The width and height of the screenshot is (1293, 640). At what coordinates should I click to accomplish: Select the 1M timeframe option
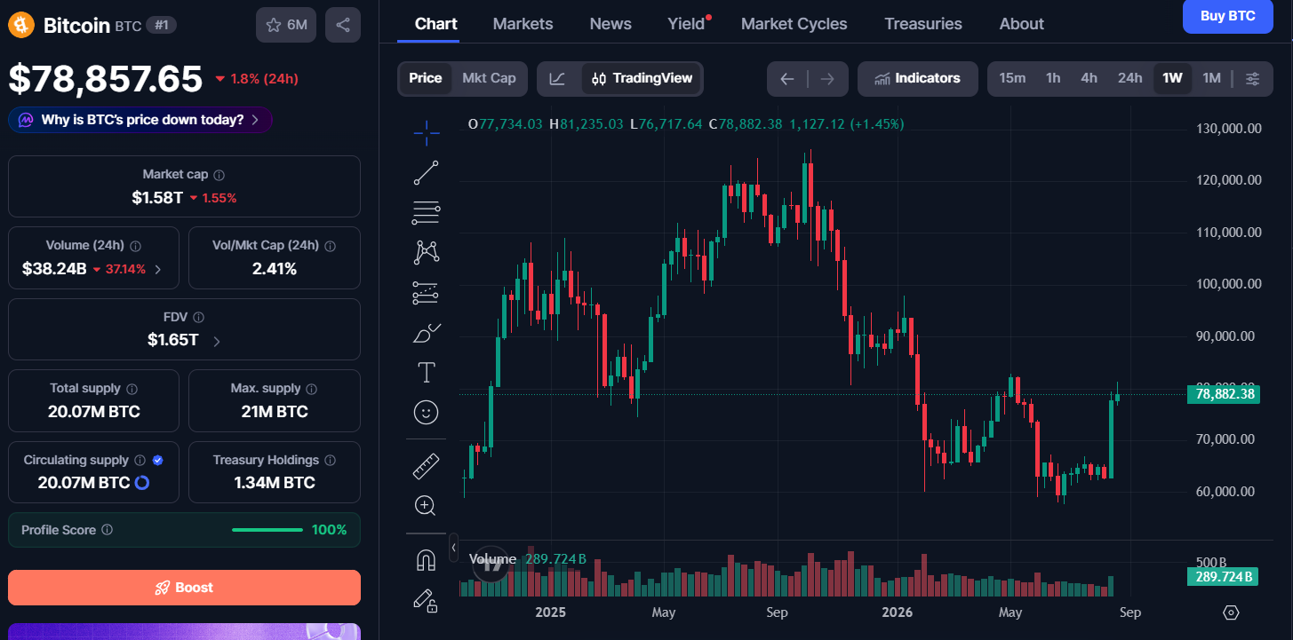(1211, 78)
